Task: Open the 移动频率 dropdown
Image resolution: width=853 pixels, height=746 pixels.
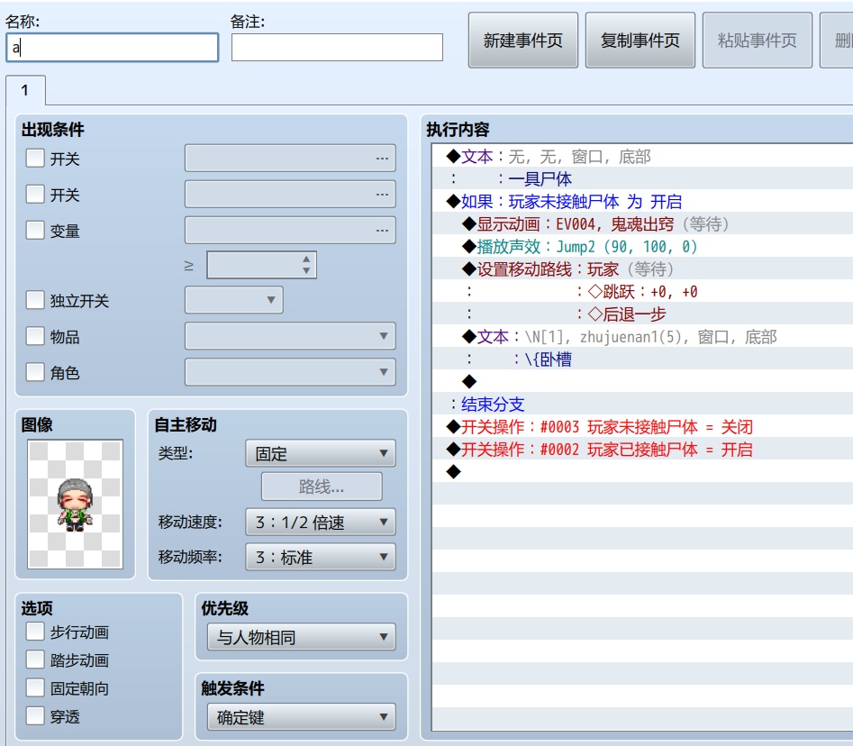Action: point(321,557)
